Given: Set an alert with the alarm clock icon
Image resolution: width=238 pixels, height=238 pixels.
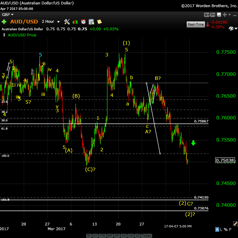Looking at the screenshot, I should 83,22.
